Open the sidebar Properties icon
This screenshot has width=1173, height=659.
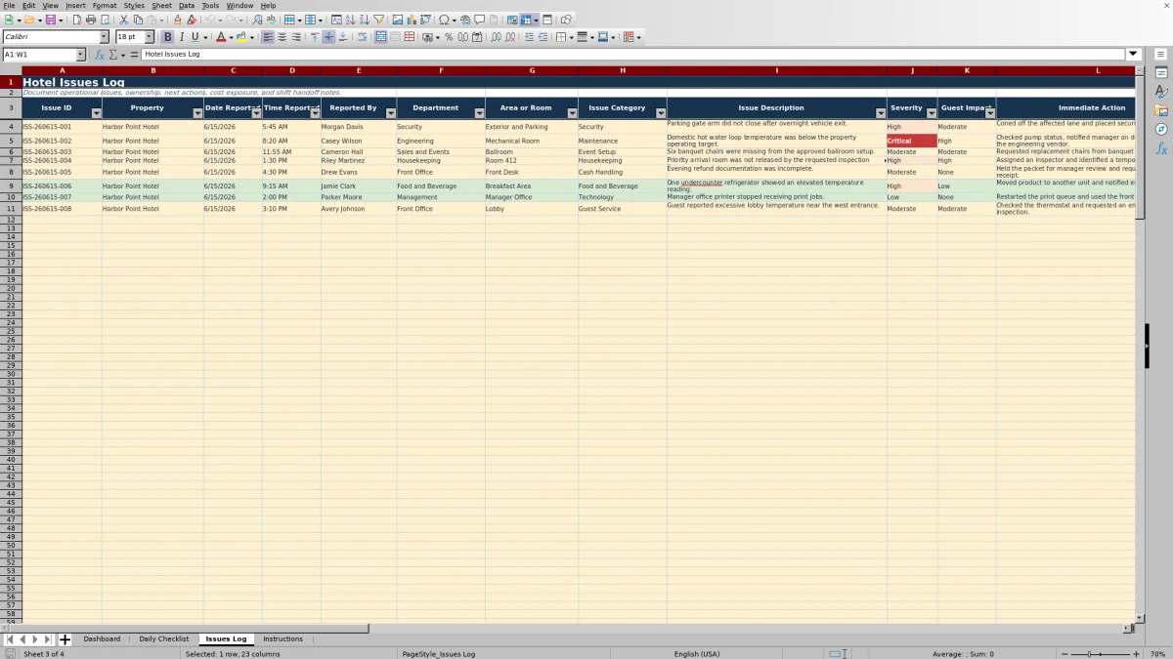click(1161, 73)
